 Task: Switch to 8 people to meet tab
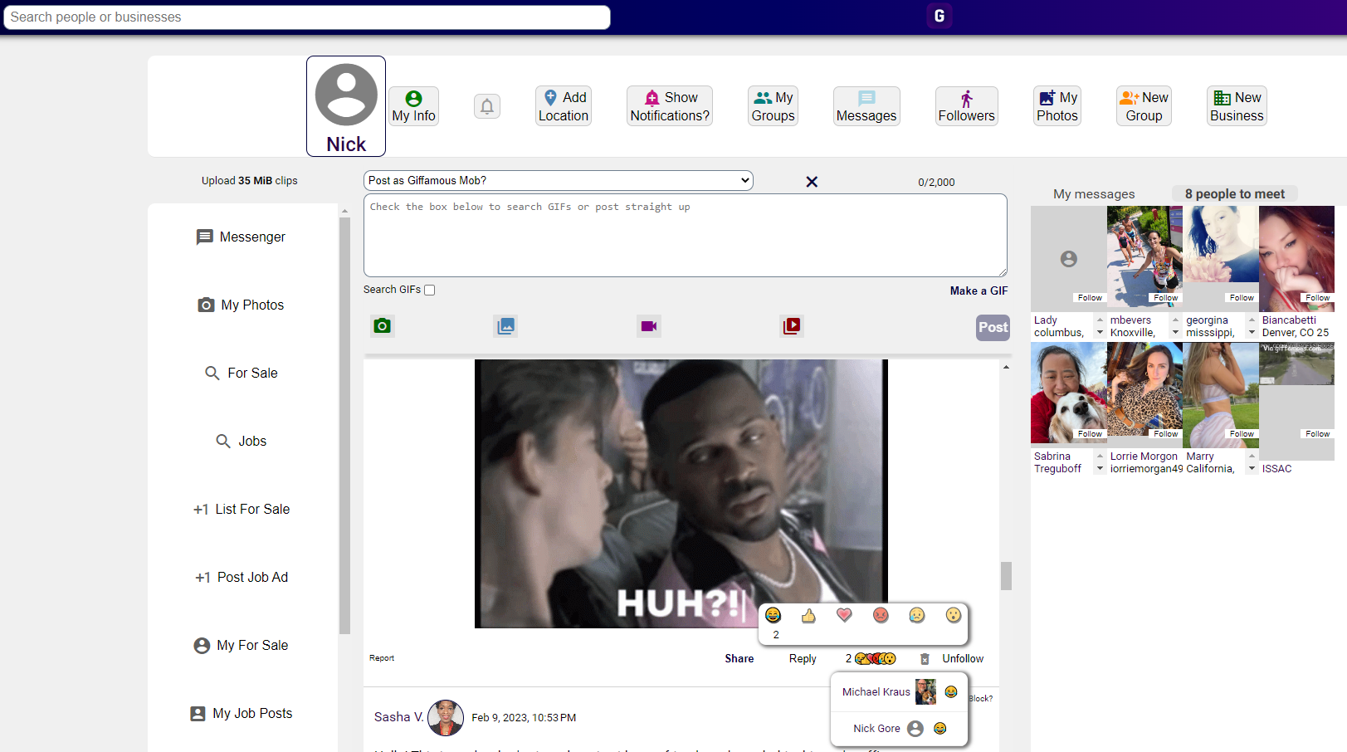(x=1234, y=194)
